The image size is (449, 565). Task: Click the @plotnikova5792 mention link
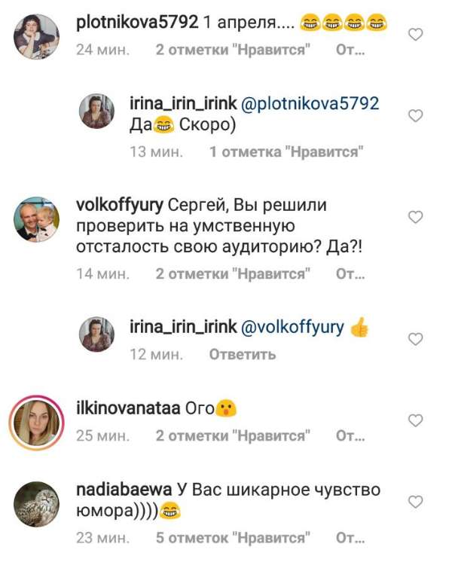(x=310, y=103)
